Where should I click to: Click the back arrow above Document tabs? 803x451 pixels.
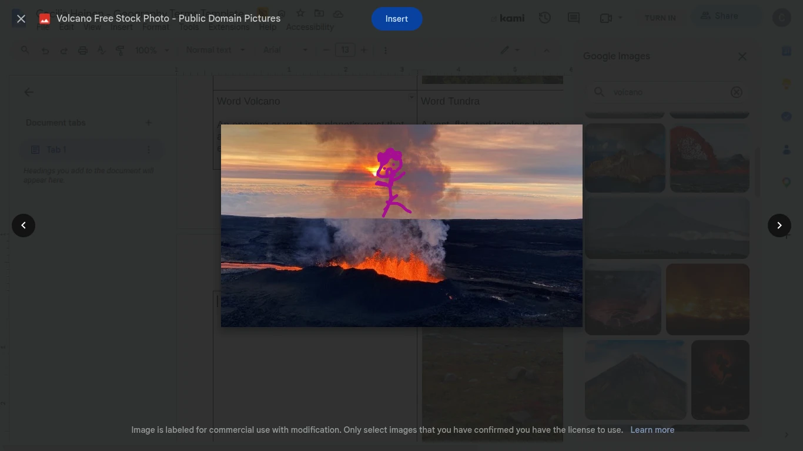28,92
